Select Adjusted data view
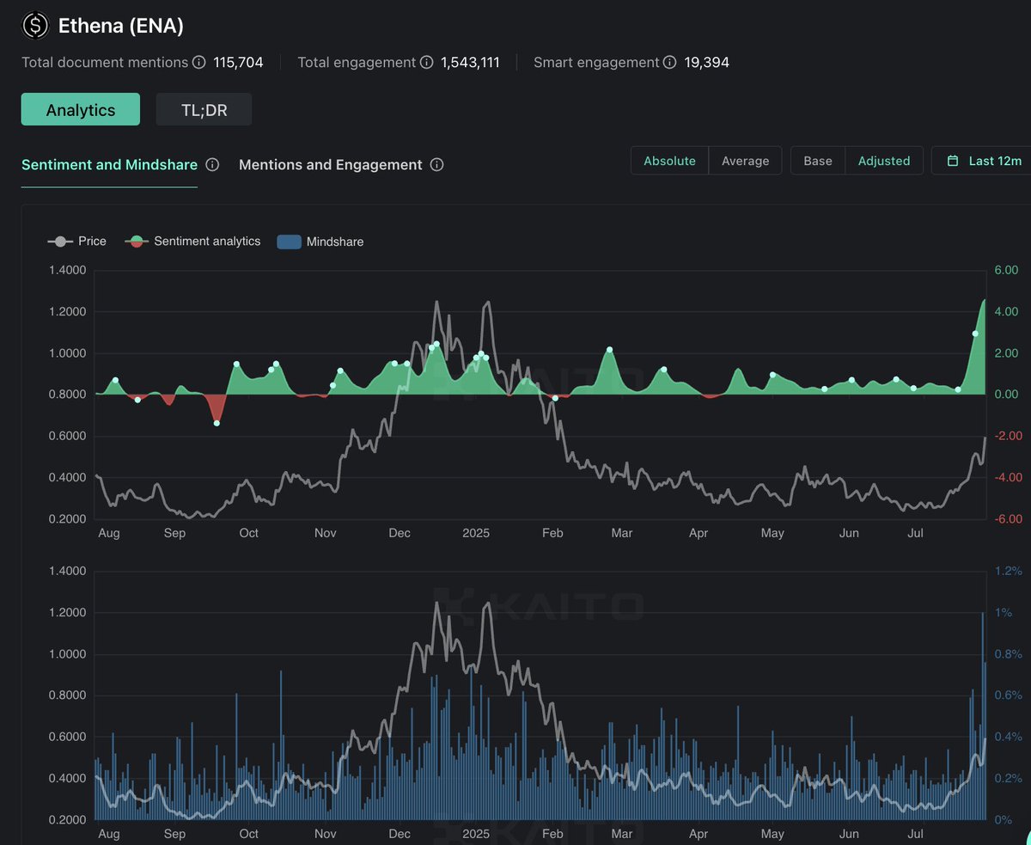This screenshot has height=845, width=1031. coord(884,161)
